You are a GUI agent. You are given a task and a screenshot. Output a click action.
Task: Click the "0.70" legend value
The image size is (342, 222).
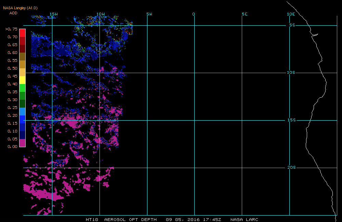pos(12,37)
